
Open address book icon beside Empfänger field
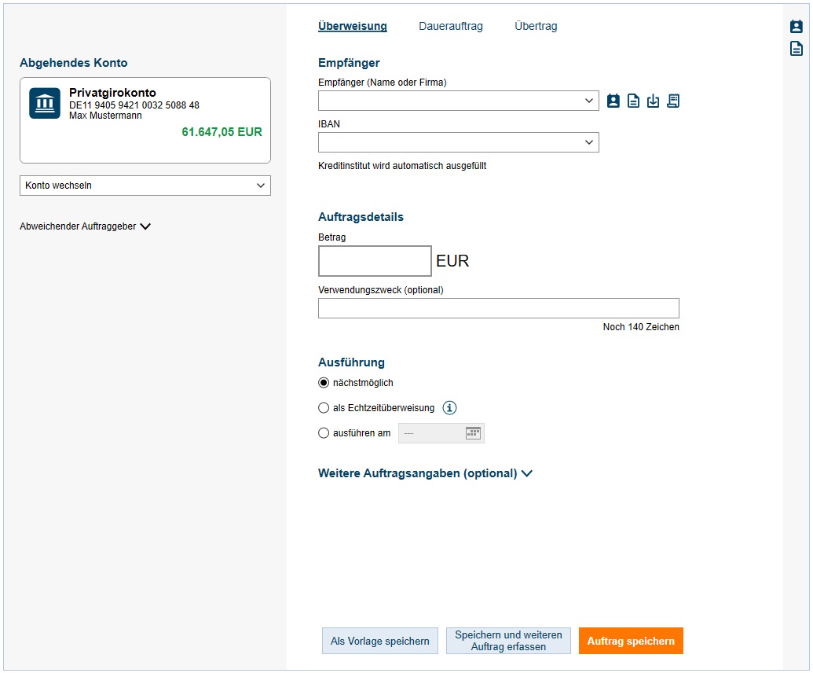[613, 101]
